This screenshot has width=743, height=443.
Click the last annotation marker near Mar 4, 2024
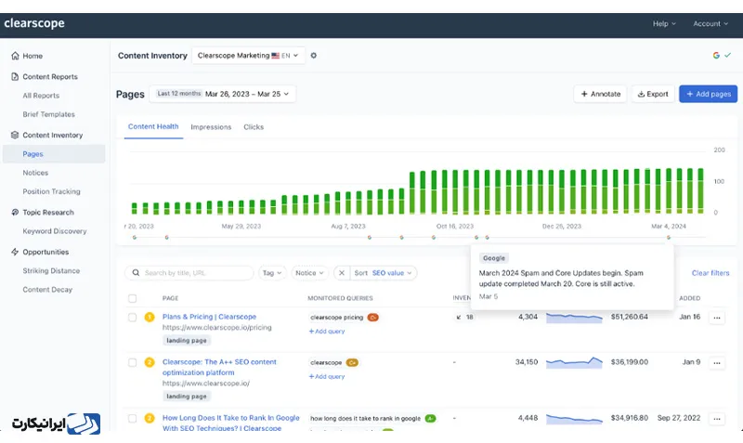pos(669,238)
